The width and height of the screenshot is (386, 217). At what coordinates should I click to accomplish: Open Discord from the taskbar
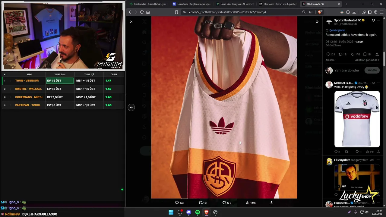click(x=189, y=212)
